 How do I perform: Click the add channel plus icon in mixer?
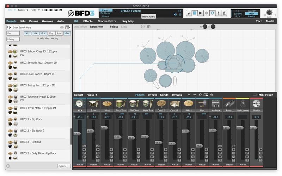189,95
